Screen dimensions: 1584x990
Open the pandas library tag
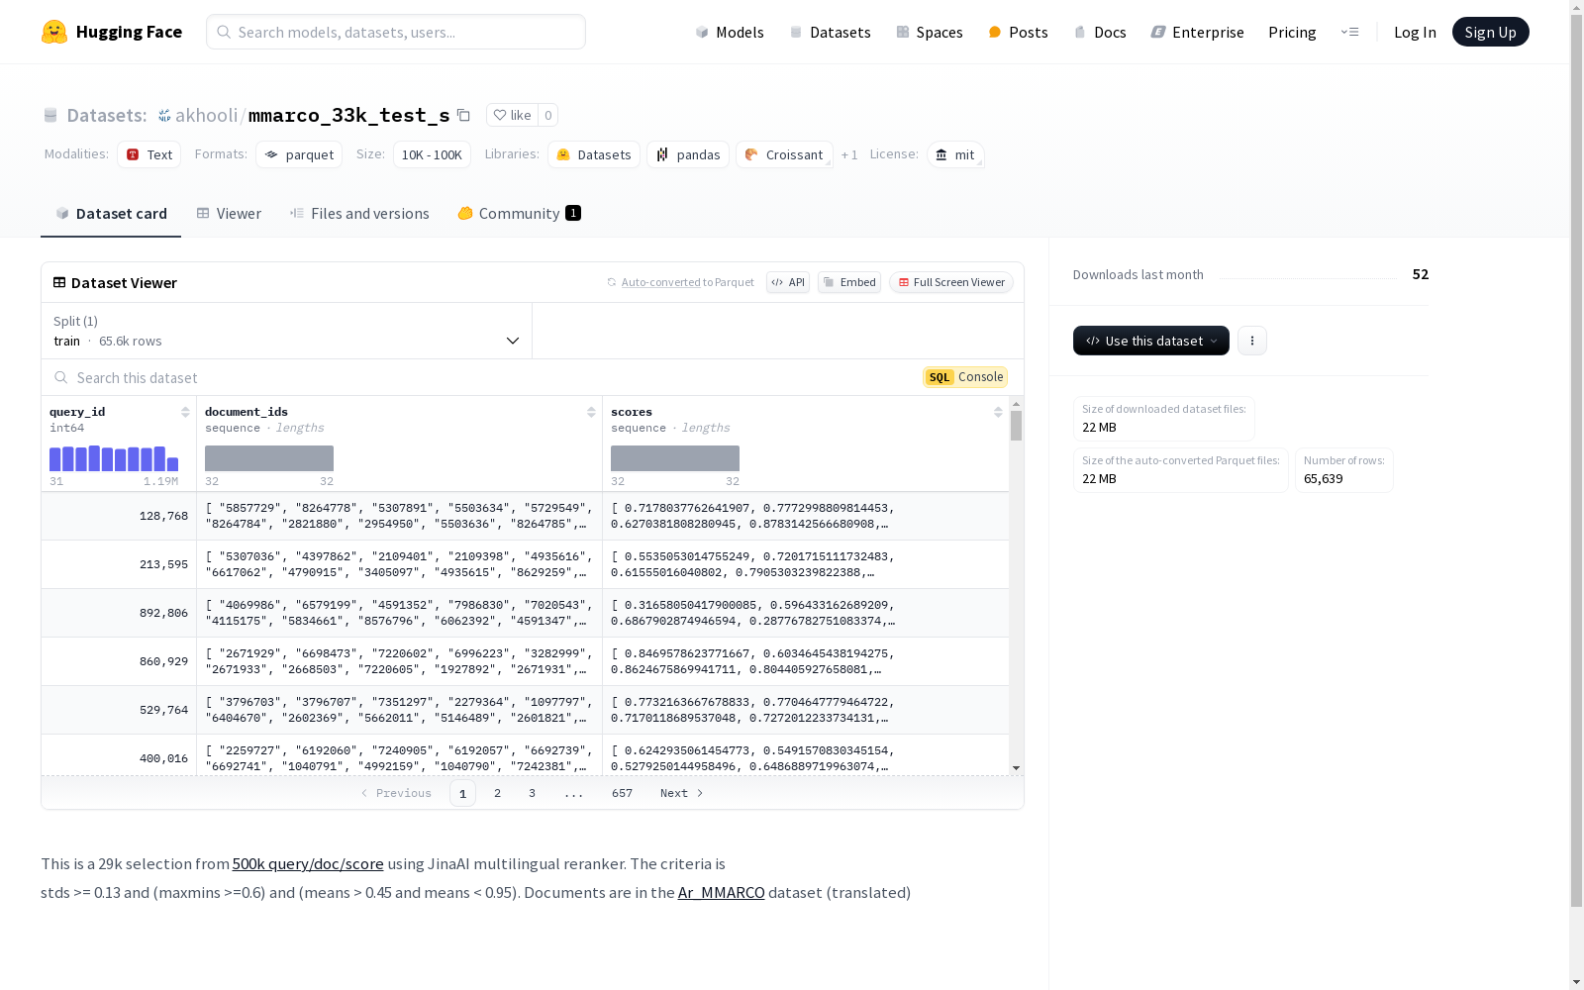click(688, 154)
